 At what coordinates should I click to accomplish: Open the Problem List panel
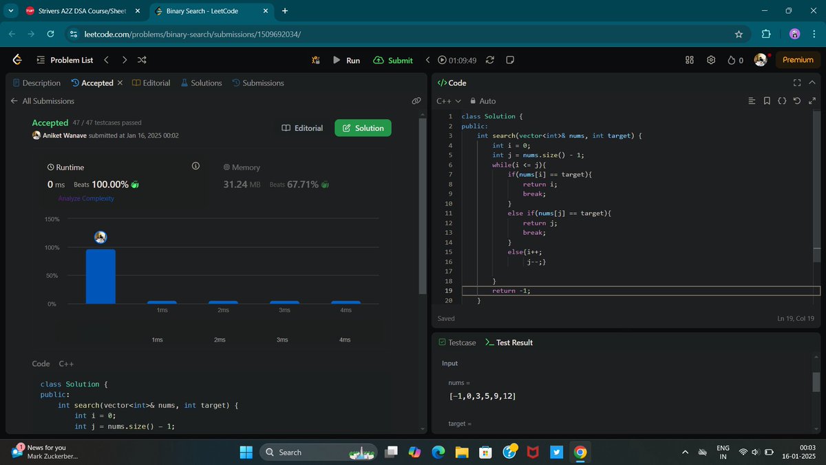65,60
